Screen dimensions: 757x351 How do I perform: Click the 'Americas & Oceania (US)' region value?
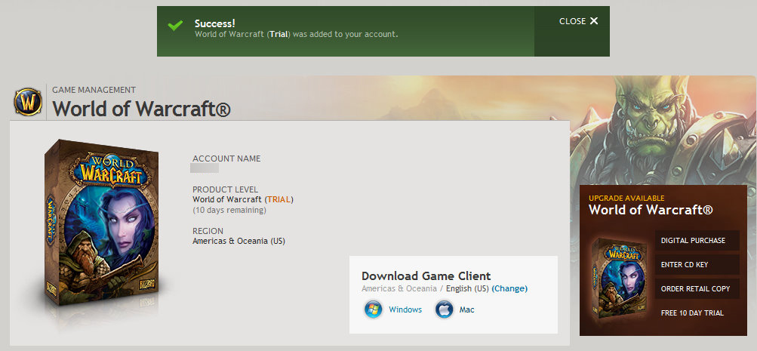pos(239,241)
